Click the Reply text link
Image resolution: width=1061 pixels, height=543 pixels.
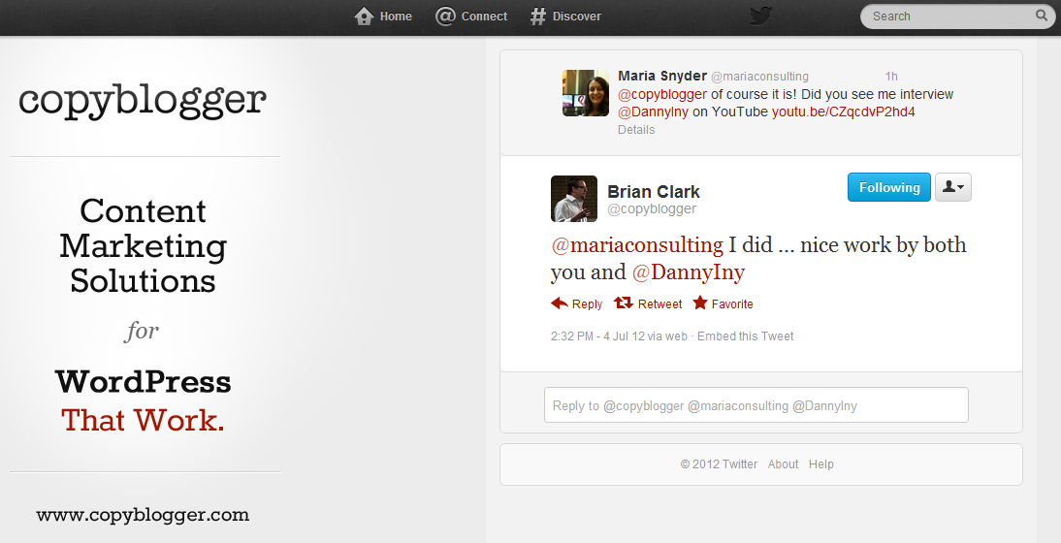pyautogui.click(x=587, y=304)
